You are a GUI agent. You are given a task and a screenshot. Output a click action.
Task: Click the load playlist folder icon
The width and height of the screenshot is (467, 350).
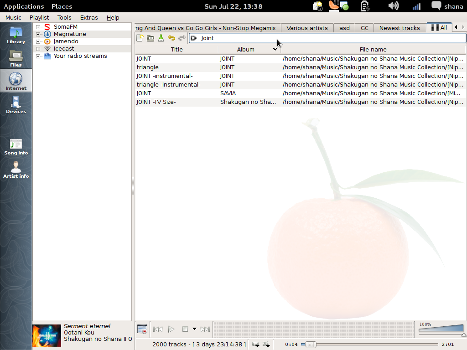click(x=150, y=38)
